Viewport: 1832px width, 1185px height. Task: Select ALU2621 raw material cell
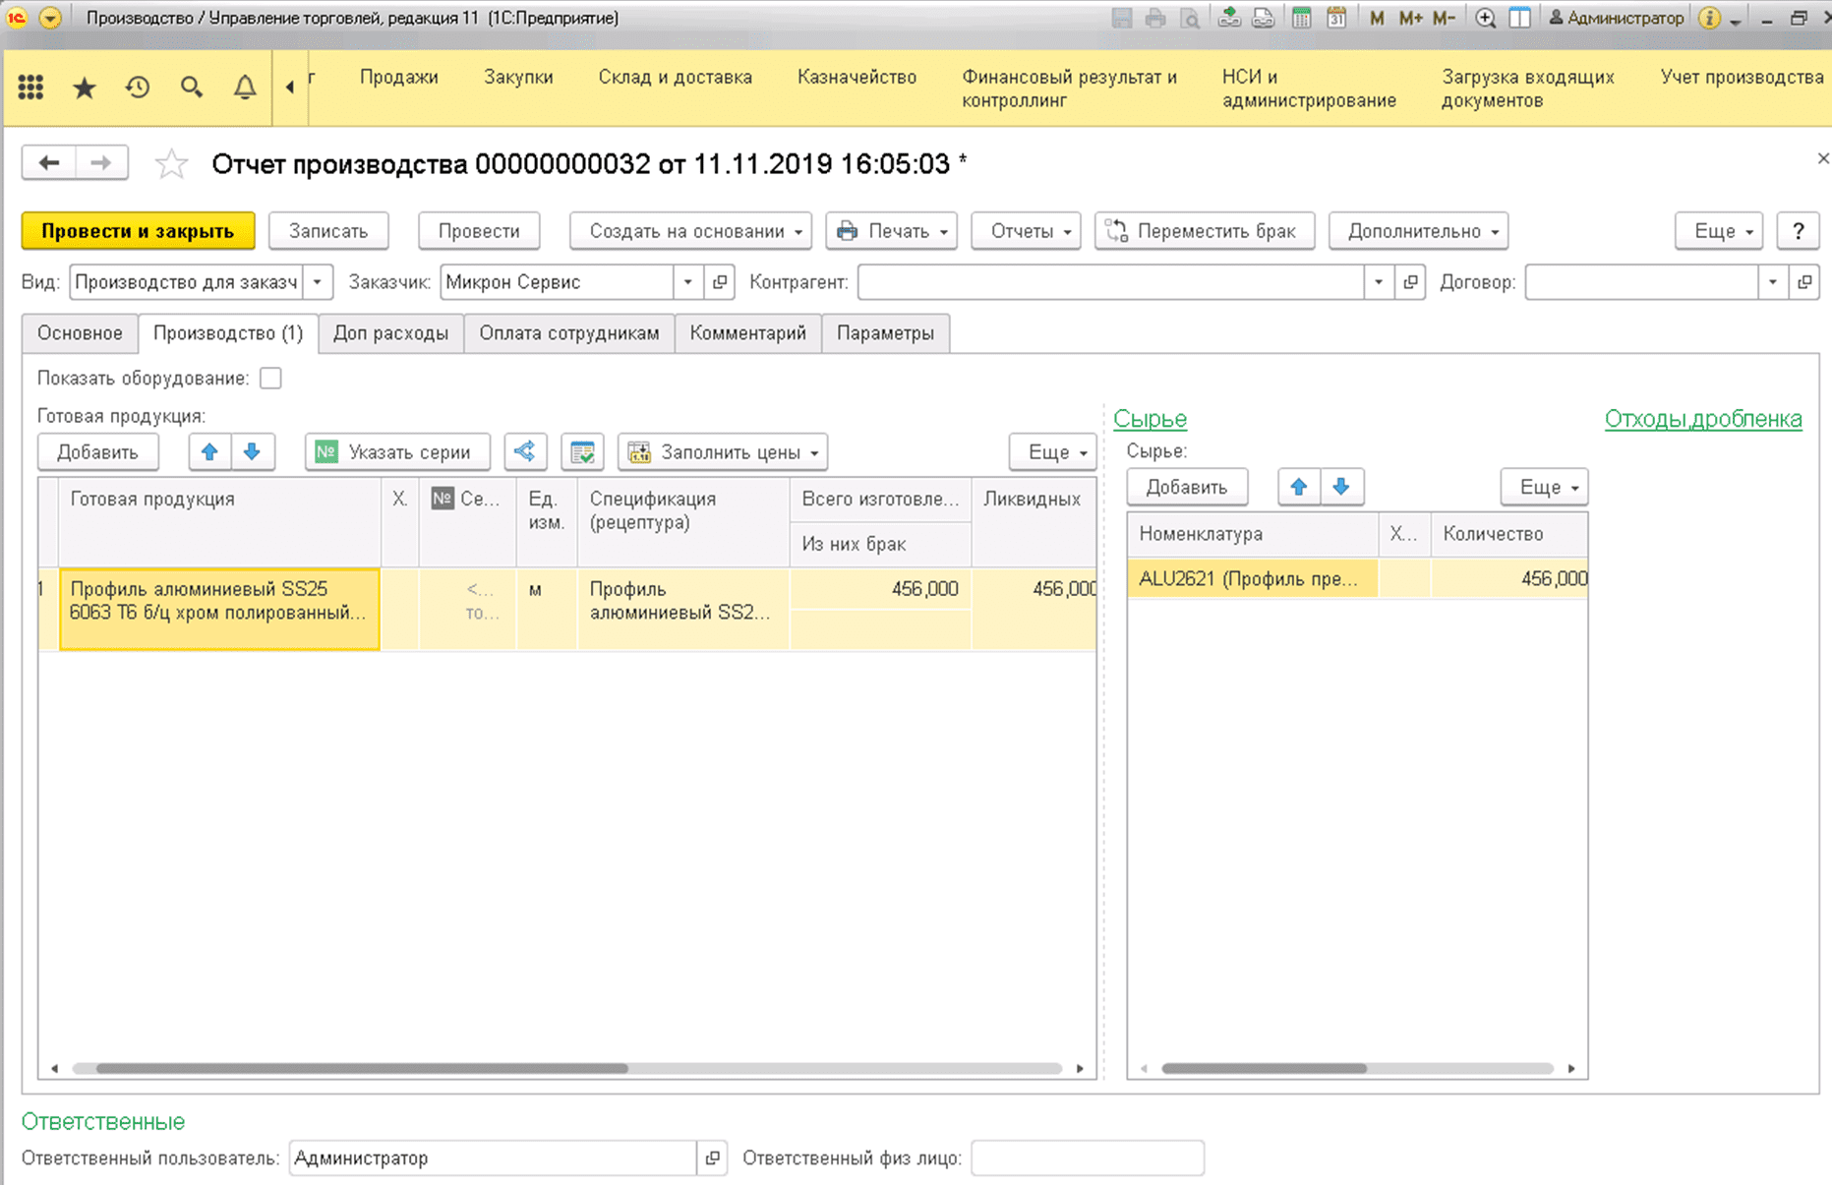pyautogui.click(x=1253, y=579)
